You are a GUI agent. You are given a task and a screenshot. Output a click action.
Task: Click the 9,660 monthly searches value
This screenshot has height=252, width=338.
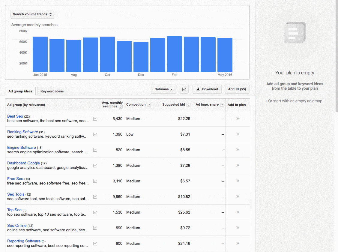tap(117, 197)
